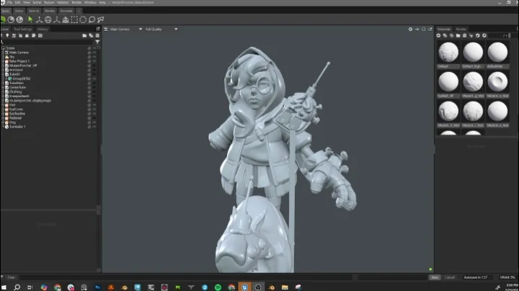
Task: Add a new material in Materials panel
Action: [x=438, y=35]
